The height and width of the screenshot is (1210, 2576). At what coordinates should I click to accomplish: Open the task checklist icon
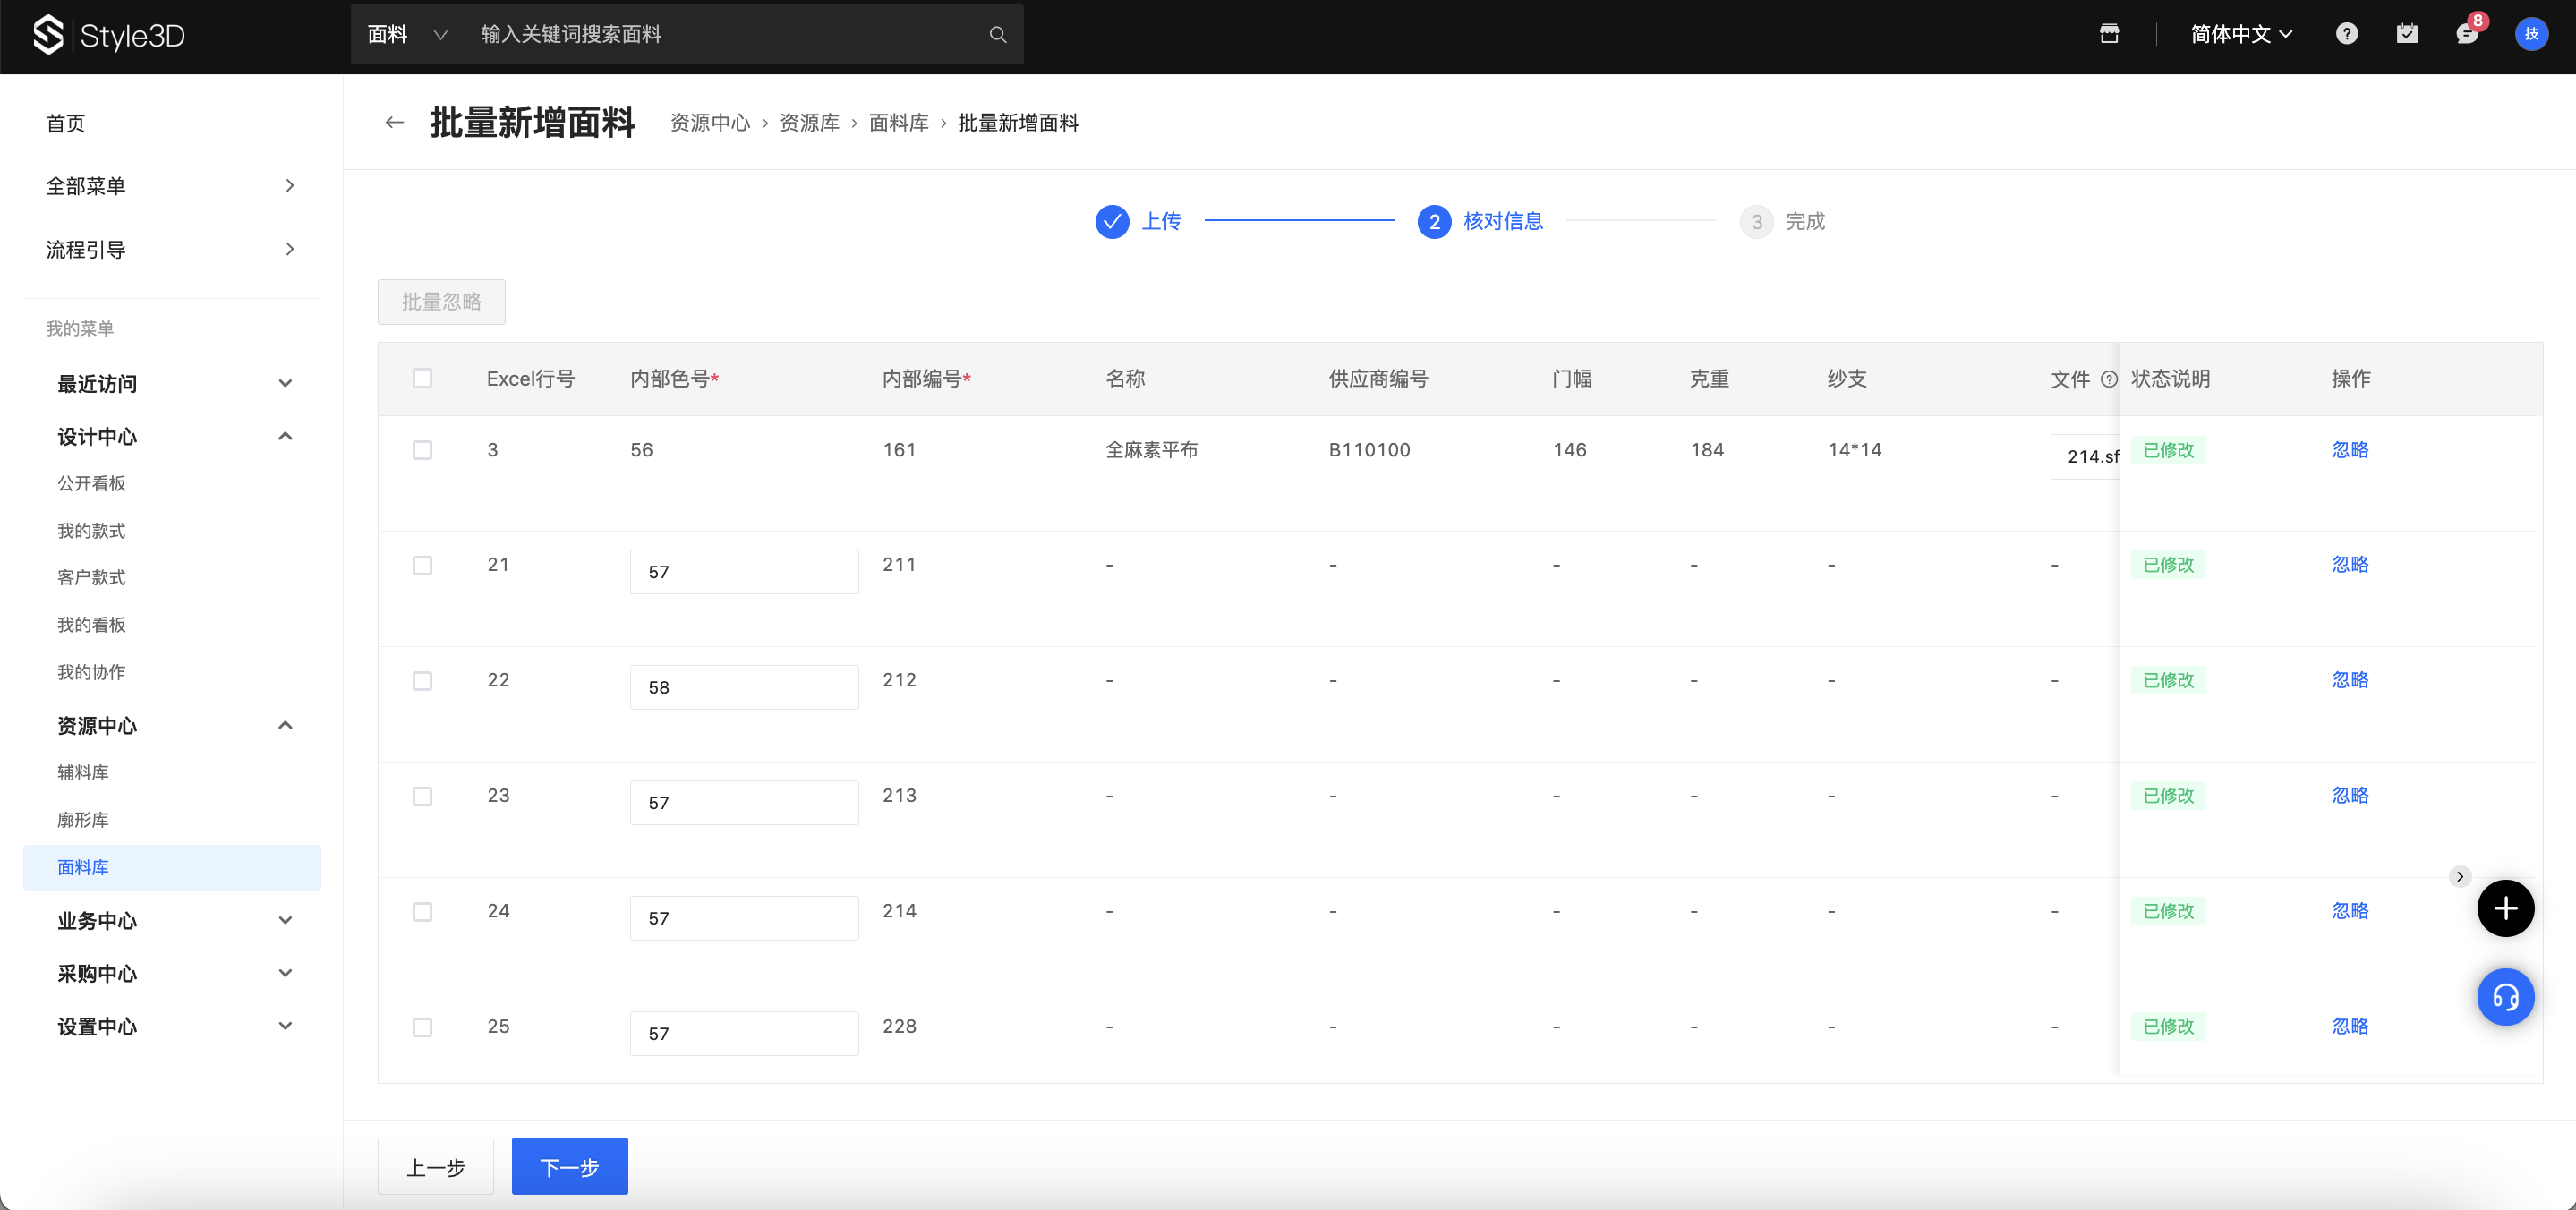(x=2406, y=34)
